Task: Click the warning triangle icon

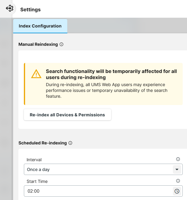Action: pos(36,74)
